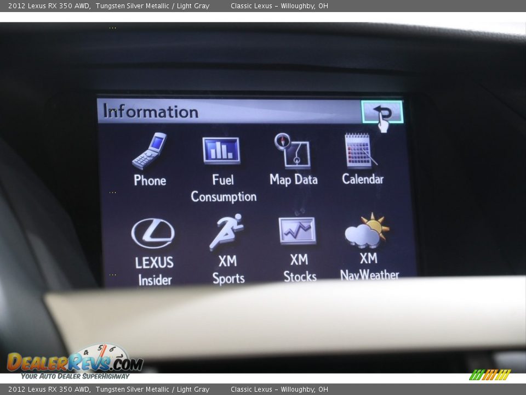The height and width of the screenshot is (395, 526).
Task: Open the Phone flip-phone icon
Action: [x=150, y=151]
